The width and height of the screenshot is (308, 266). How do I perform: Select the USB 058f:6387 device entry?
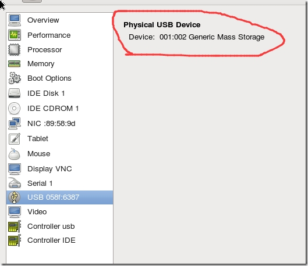coord(59,197)
